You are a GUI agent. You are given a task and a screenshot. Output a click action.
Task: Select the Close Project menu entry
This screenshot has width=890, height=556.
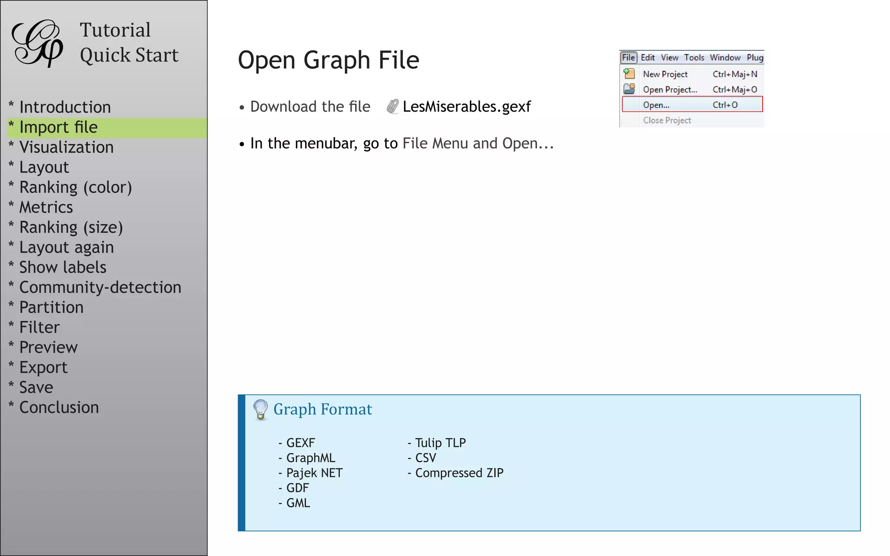pos(667,120)
